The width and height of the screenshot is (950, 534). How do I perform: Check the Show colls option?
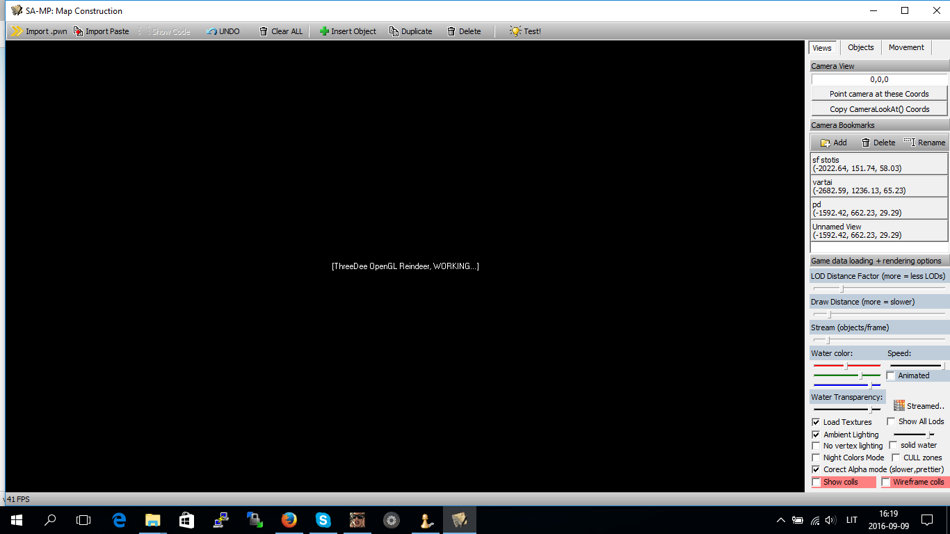pyautogui.click(x=817, y=482)
